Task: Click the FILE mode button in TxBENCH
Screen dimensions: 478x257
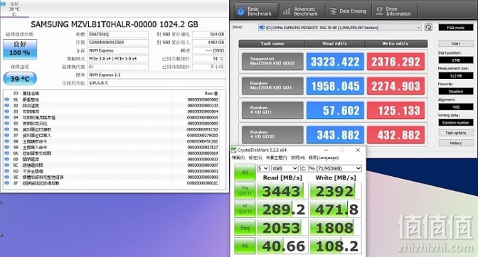Action: coord(456,28)
